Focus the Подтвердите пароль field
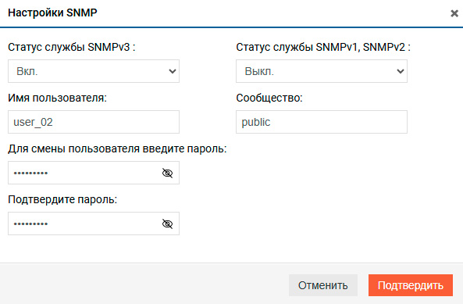 pos(94,224)
